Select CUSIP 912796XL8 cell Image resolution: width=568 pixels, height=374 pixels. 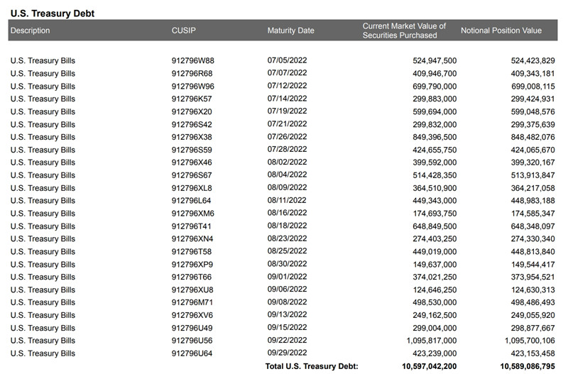pos(192,188)
